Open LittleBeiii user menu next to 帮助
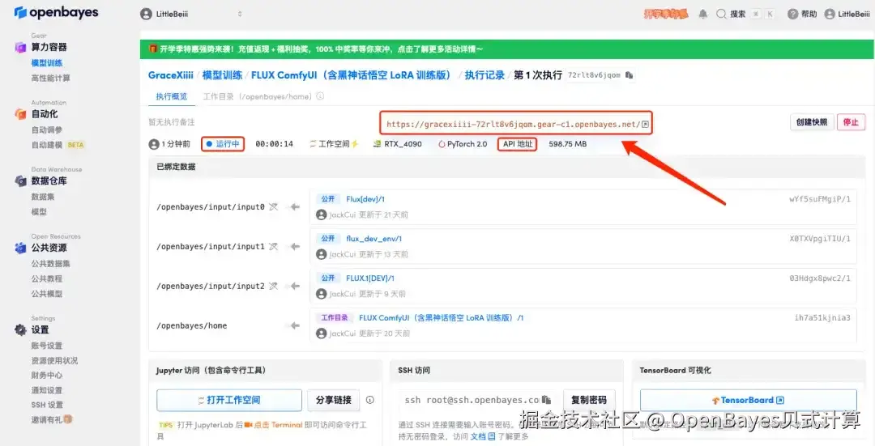Screen dimensions: 875x446 (847, 14)
